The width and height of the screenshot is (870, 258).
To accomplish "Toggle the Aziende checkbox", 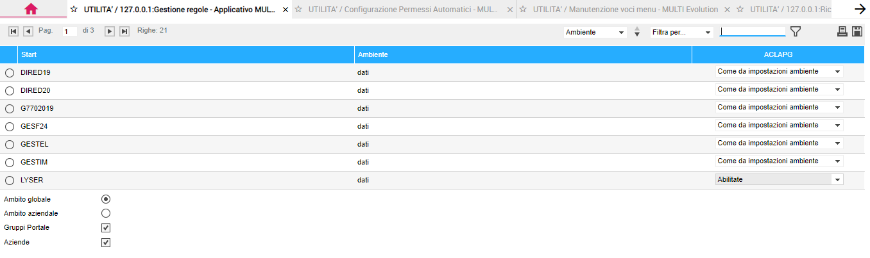I will click(x=106, y=243).
